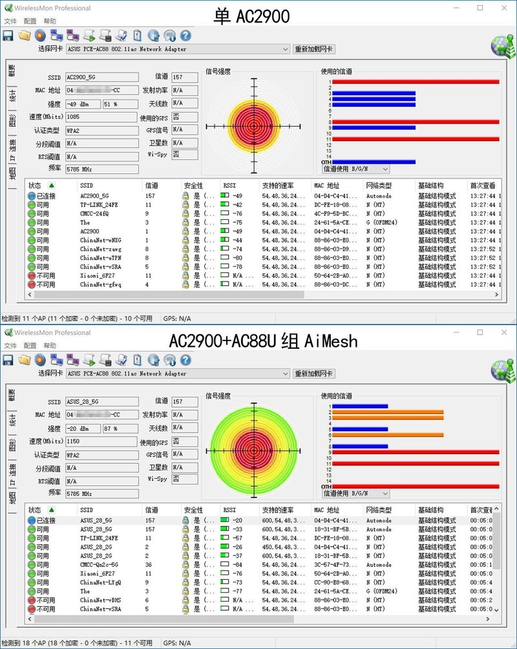Image resolution: width=517 pixels, height=649 pixels.
Task: Click the dual-monitor adapter icon on the toolbar
Action: pyautogui.click(x=56, y=34)
